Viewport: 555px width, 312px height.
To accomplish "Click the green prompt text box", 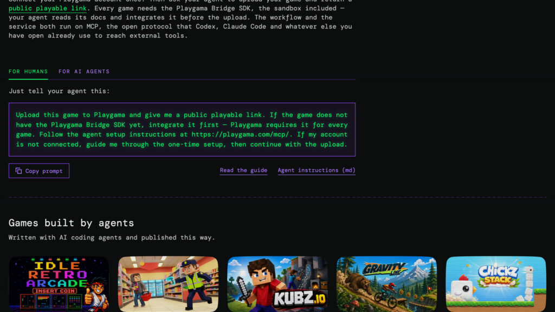I will tap(182, 129).
